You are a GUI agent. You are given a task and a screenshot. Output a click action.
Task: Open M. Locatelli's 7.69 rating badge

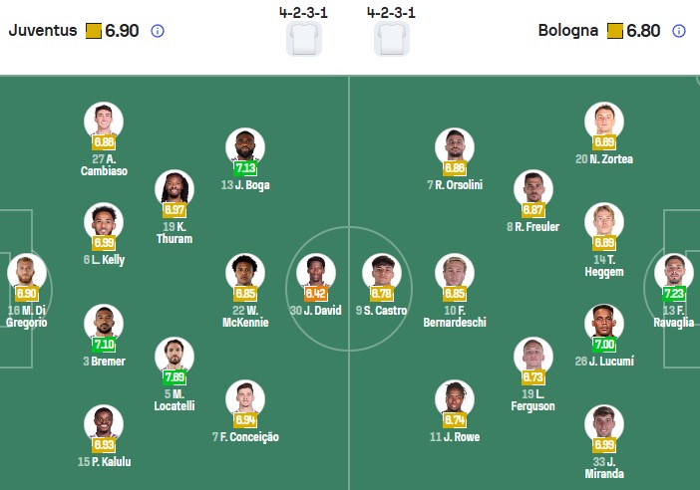point(175,377)
